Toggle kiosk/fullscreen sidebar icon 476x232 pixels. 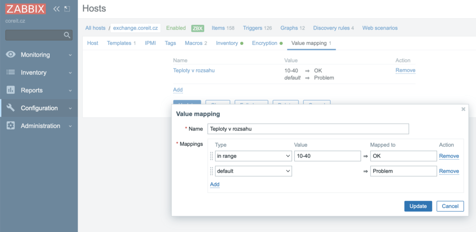[67, 9]
